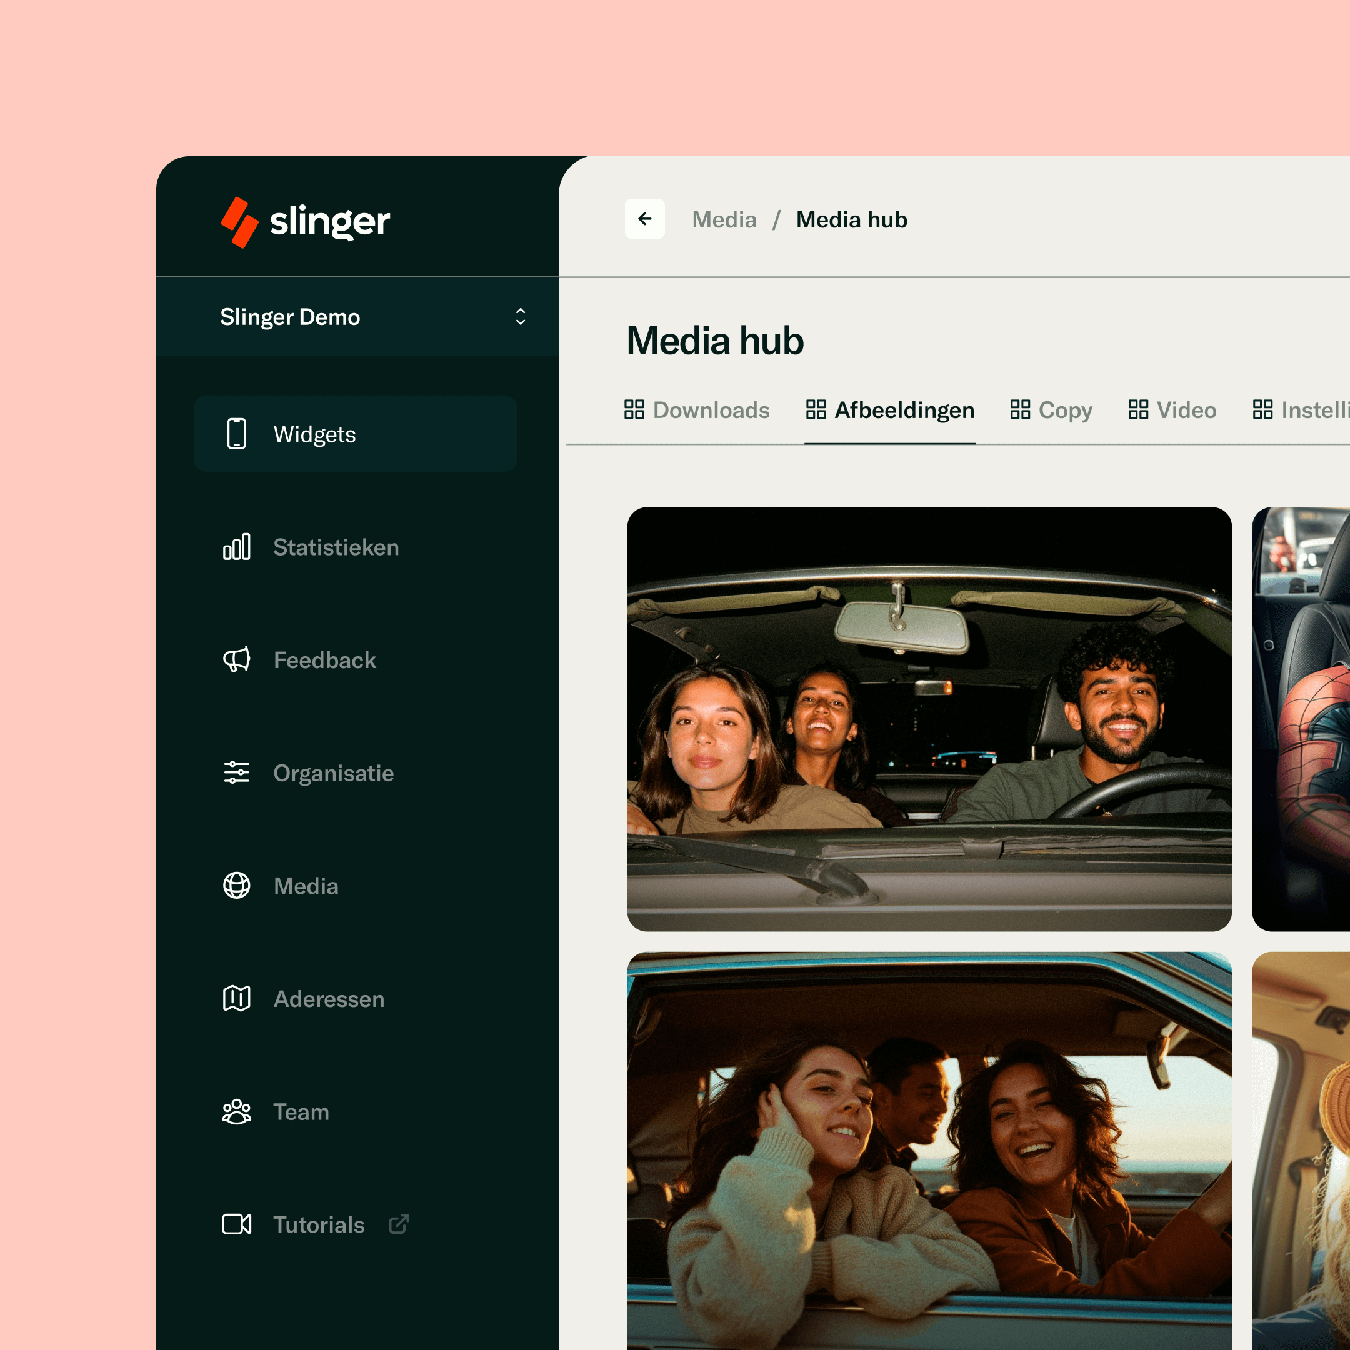
Task: Click the Slinger logo icon
Action: [239, 222]
